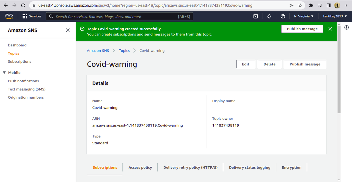Click the green success checkmark icon
The image size is (352, 182).
82,29
